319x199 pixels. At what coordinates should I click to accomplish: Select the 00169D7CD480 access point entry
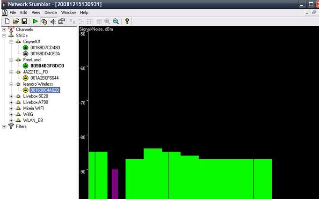[45, 48]
